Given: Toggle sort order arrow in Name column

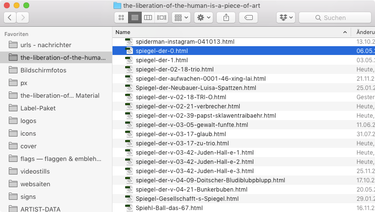Looking at the screenshot, I should [345, 32].
